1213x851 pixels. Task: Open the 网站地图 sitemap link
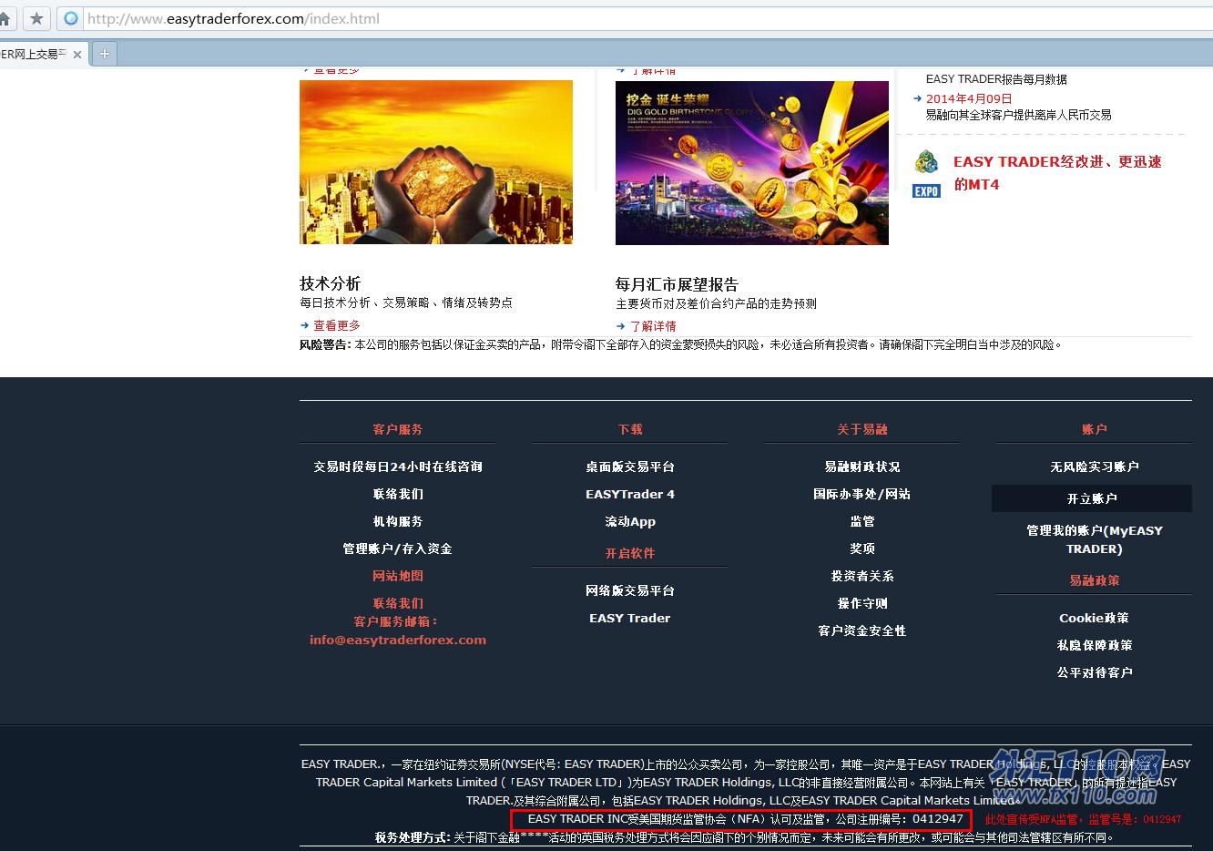click(x=398, y=576)
